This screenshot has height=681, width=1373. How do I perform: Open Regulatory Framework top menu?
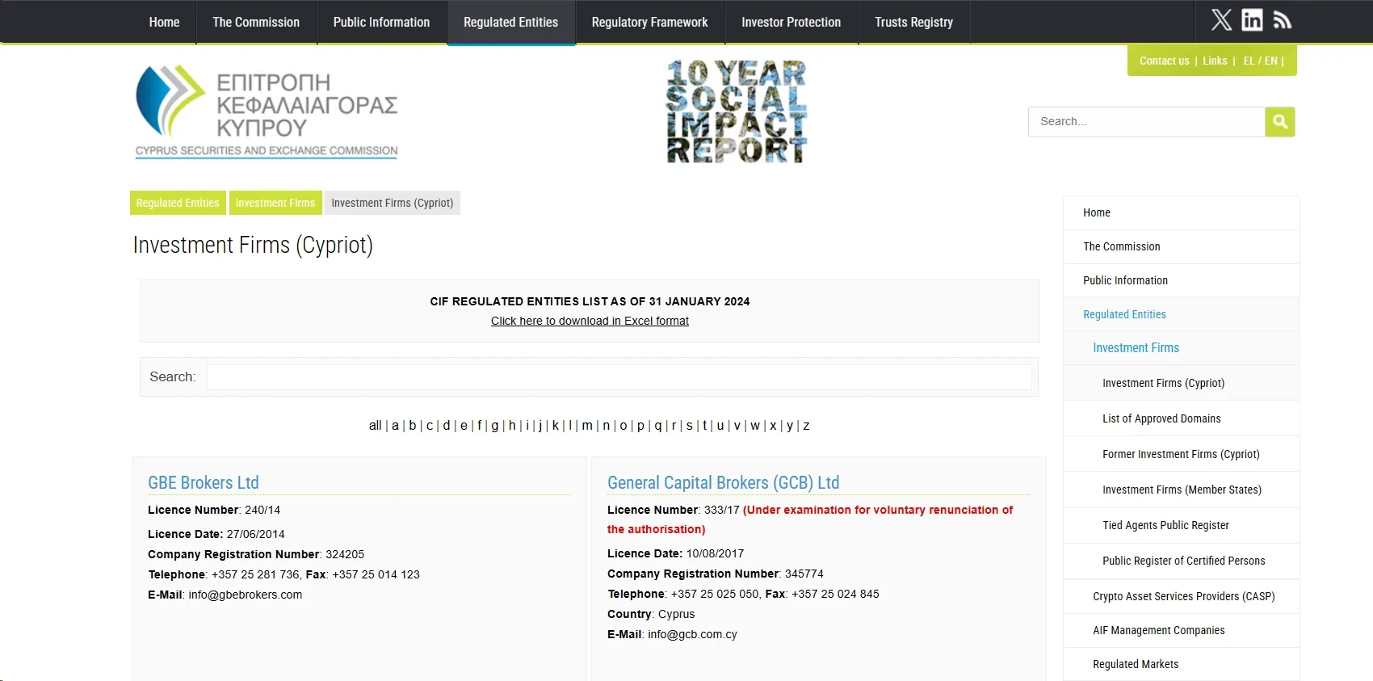tap(649, 22)
